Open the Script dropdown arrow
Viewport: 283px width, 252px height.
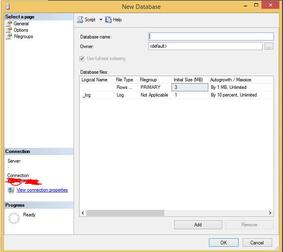[101, 19]
